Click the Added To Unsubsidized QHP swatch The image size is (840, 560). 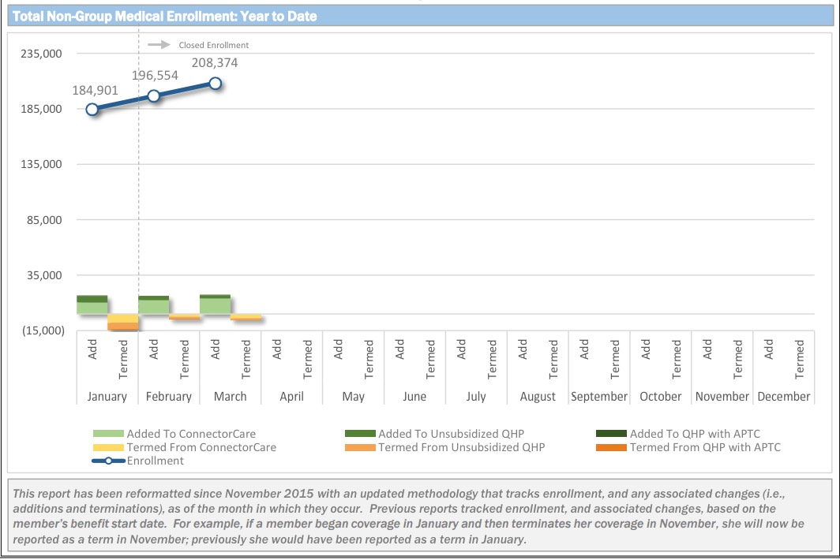(360, 434)
